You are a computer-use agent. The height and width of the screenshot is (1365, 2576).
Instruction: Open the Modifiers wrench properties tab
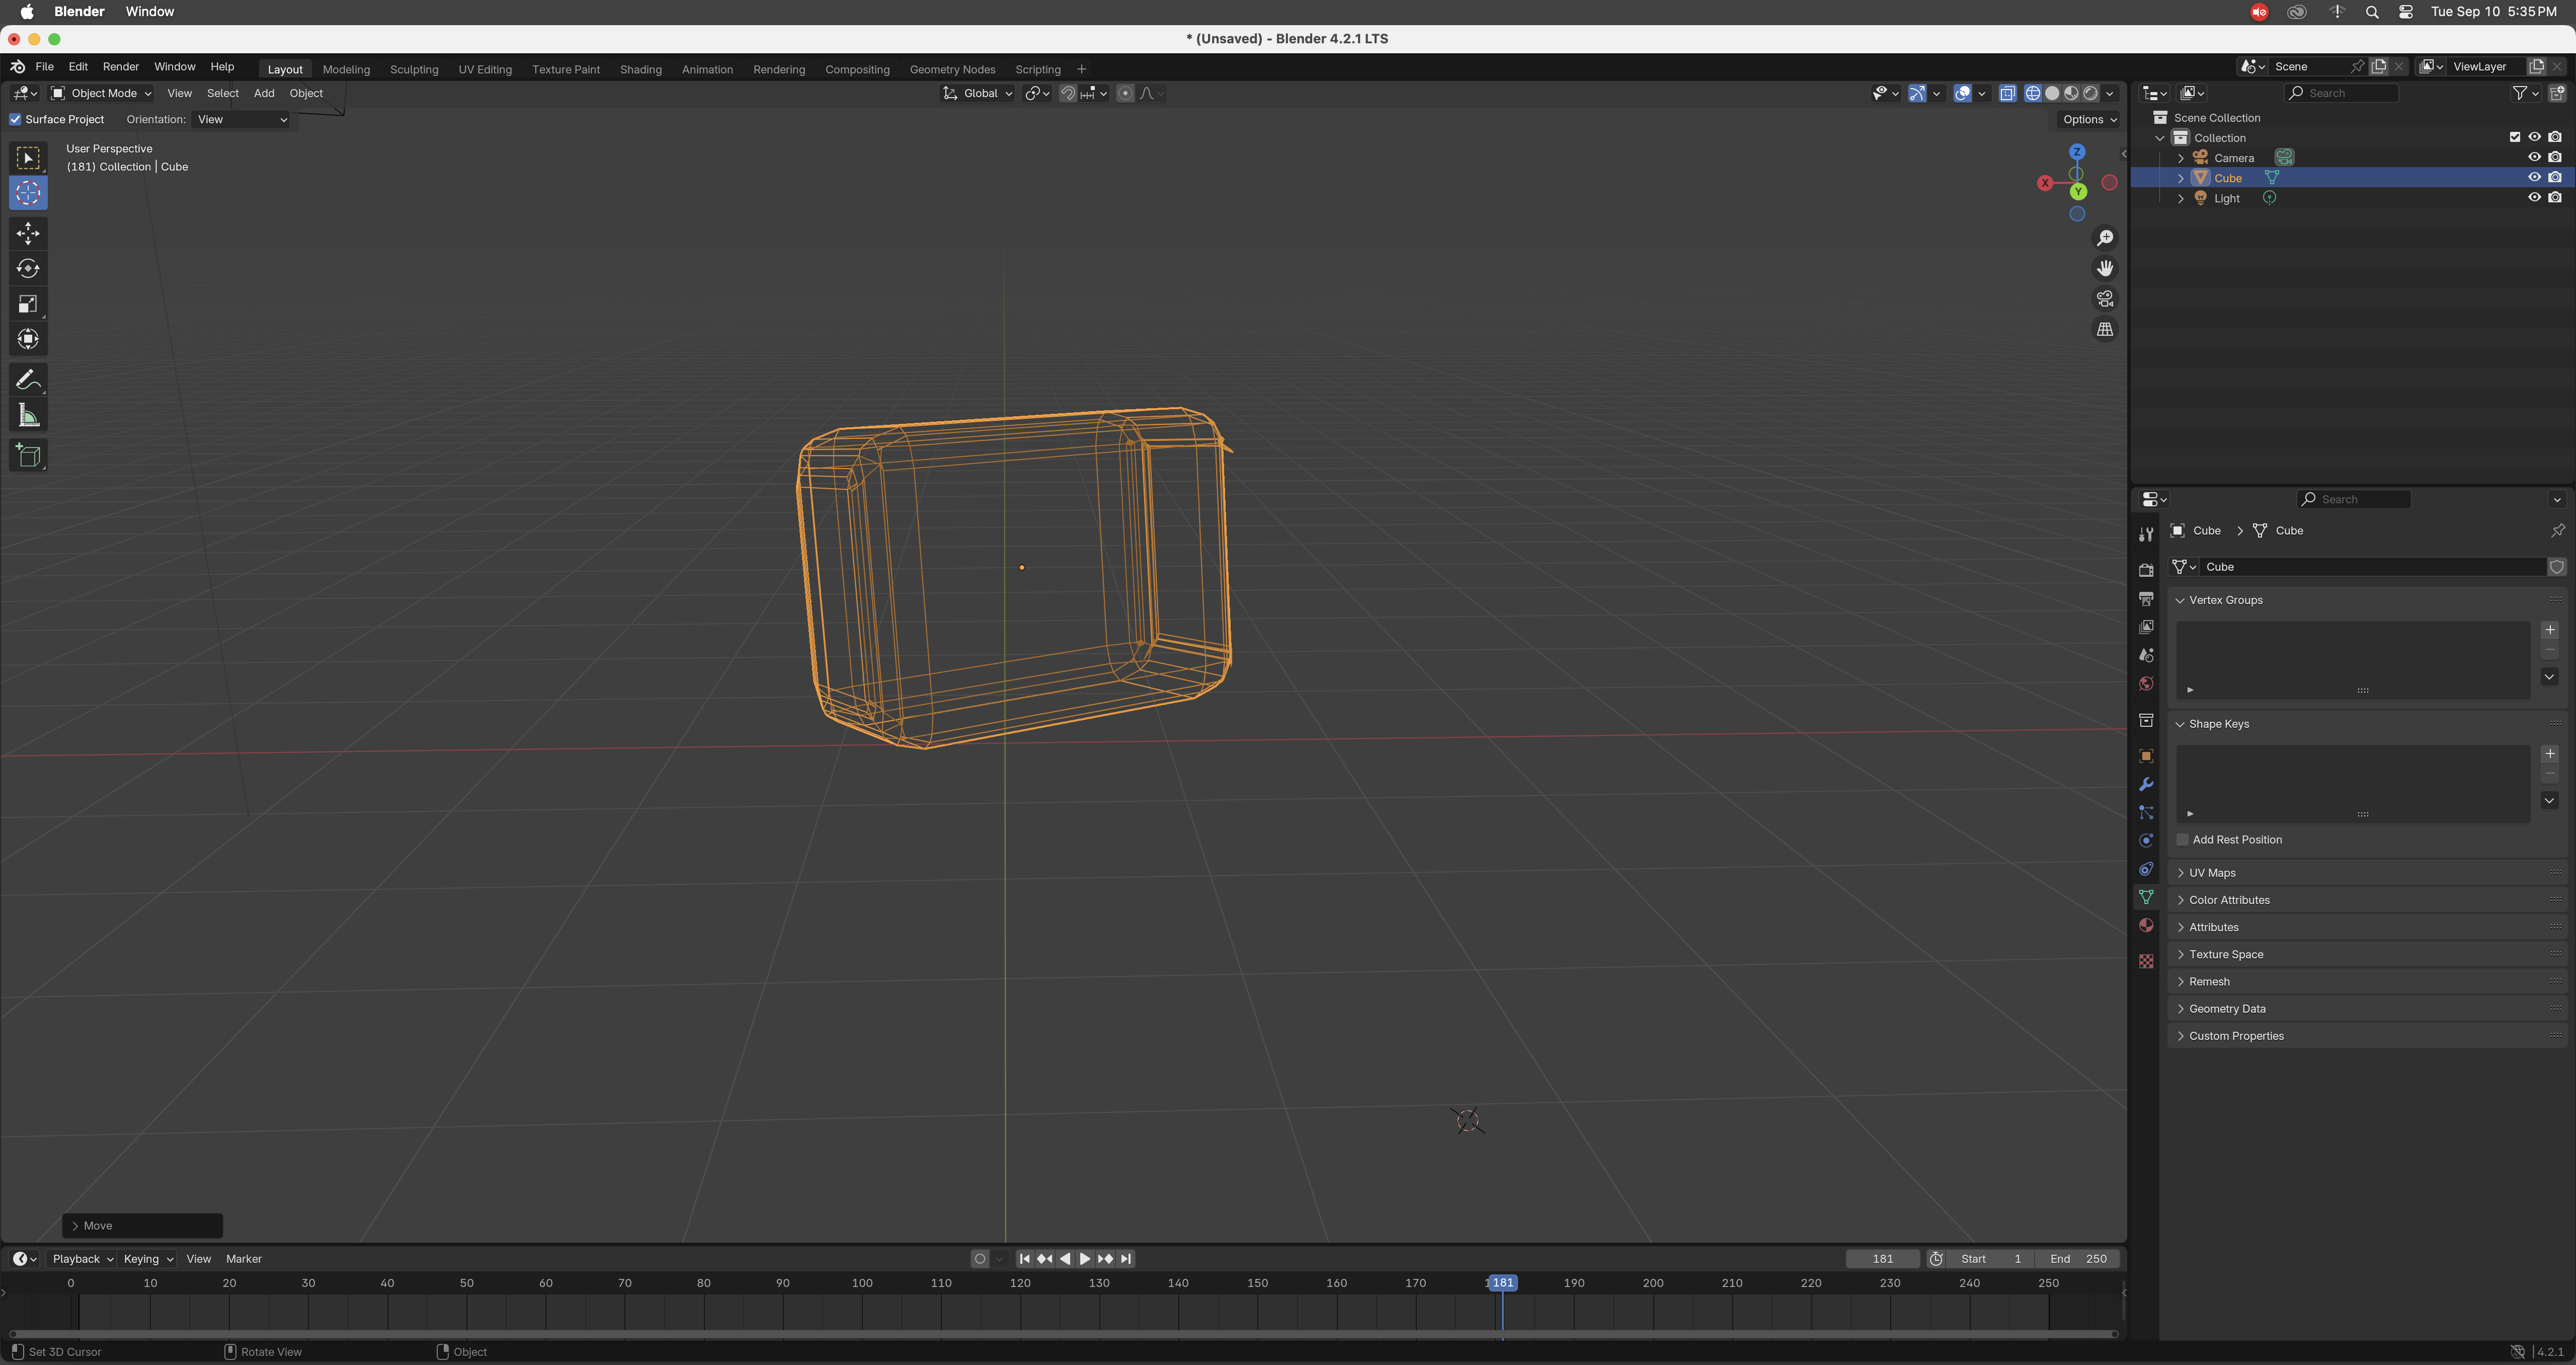pyautogui.click(x=2146, y=785)
